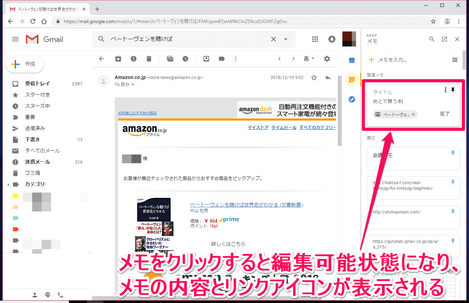Report this email as spam
Viewport: 469px width, 303px height.
tap(134, 59)
